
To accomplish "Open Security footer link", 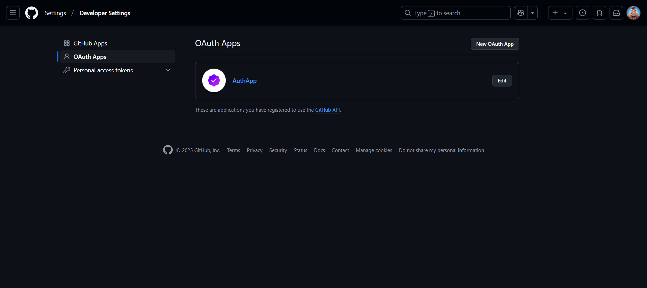I will 278,150.
